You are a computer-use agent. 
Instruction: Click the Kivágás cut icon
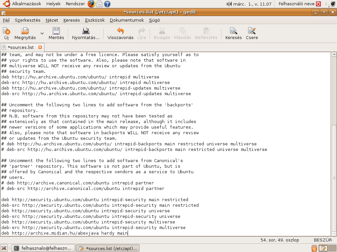click(x=162, y=33)
